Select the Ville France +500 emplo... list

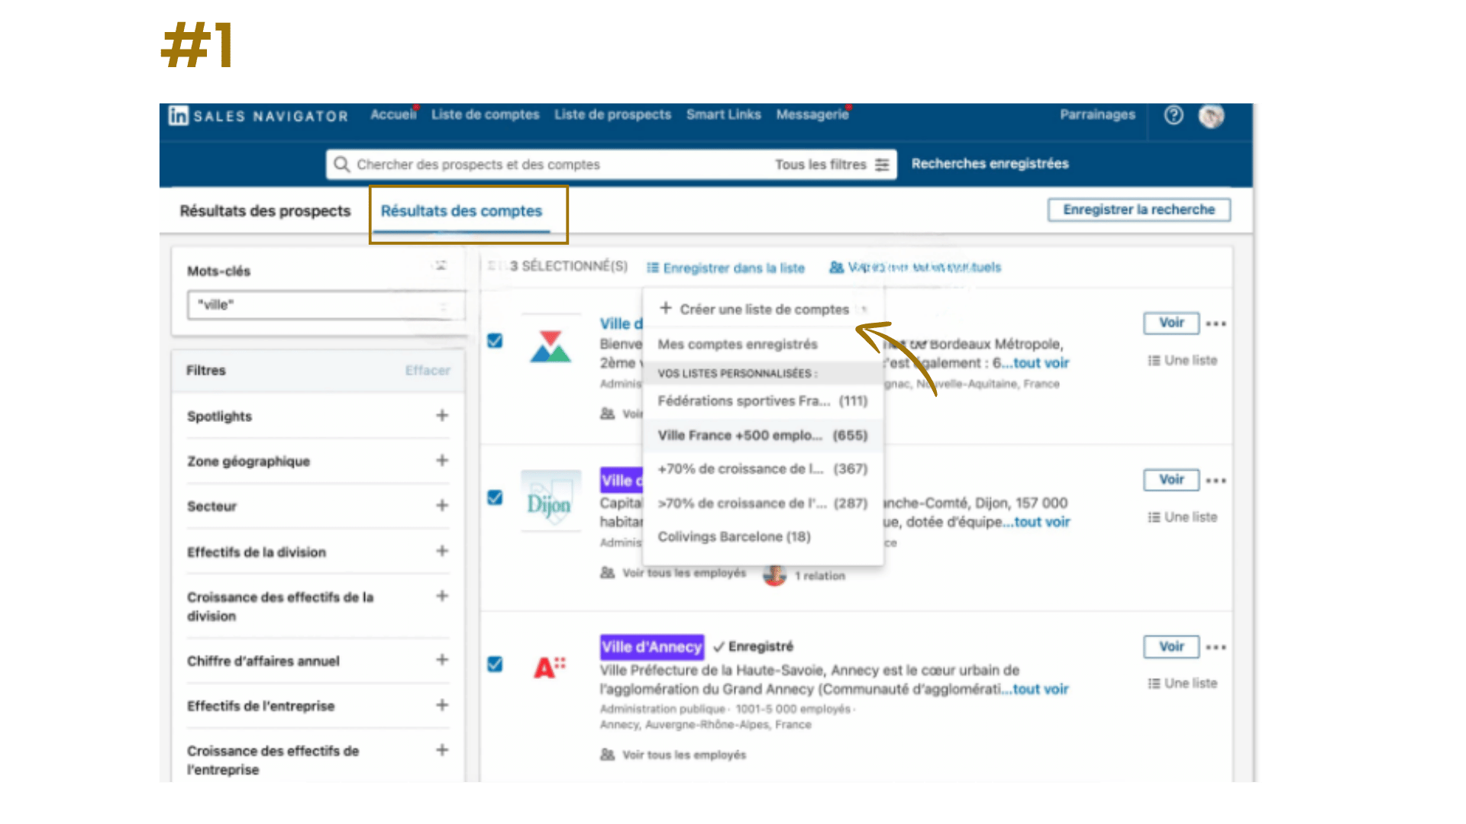(760, 435)
